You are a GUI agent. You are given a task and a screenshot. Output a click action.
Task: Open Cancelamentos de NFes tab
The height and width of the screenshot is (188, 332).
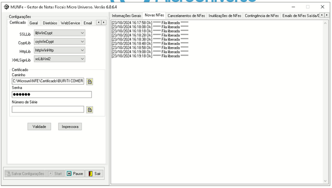click(186, 16)
